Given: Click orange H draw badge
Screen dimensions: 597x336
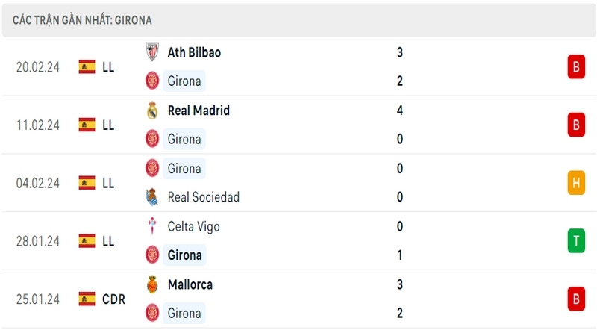Looking at the screenshot, I should click(x=576, y=183).
